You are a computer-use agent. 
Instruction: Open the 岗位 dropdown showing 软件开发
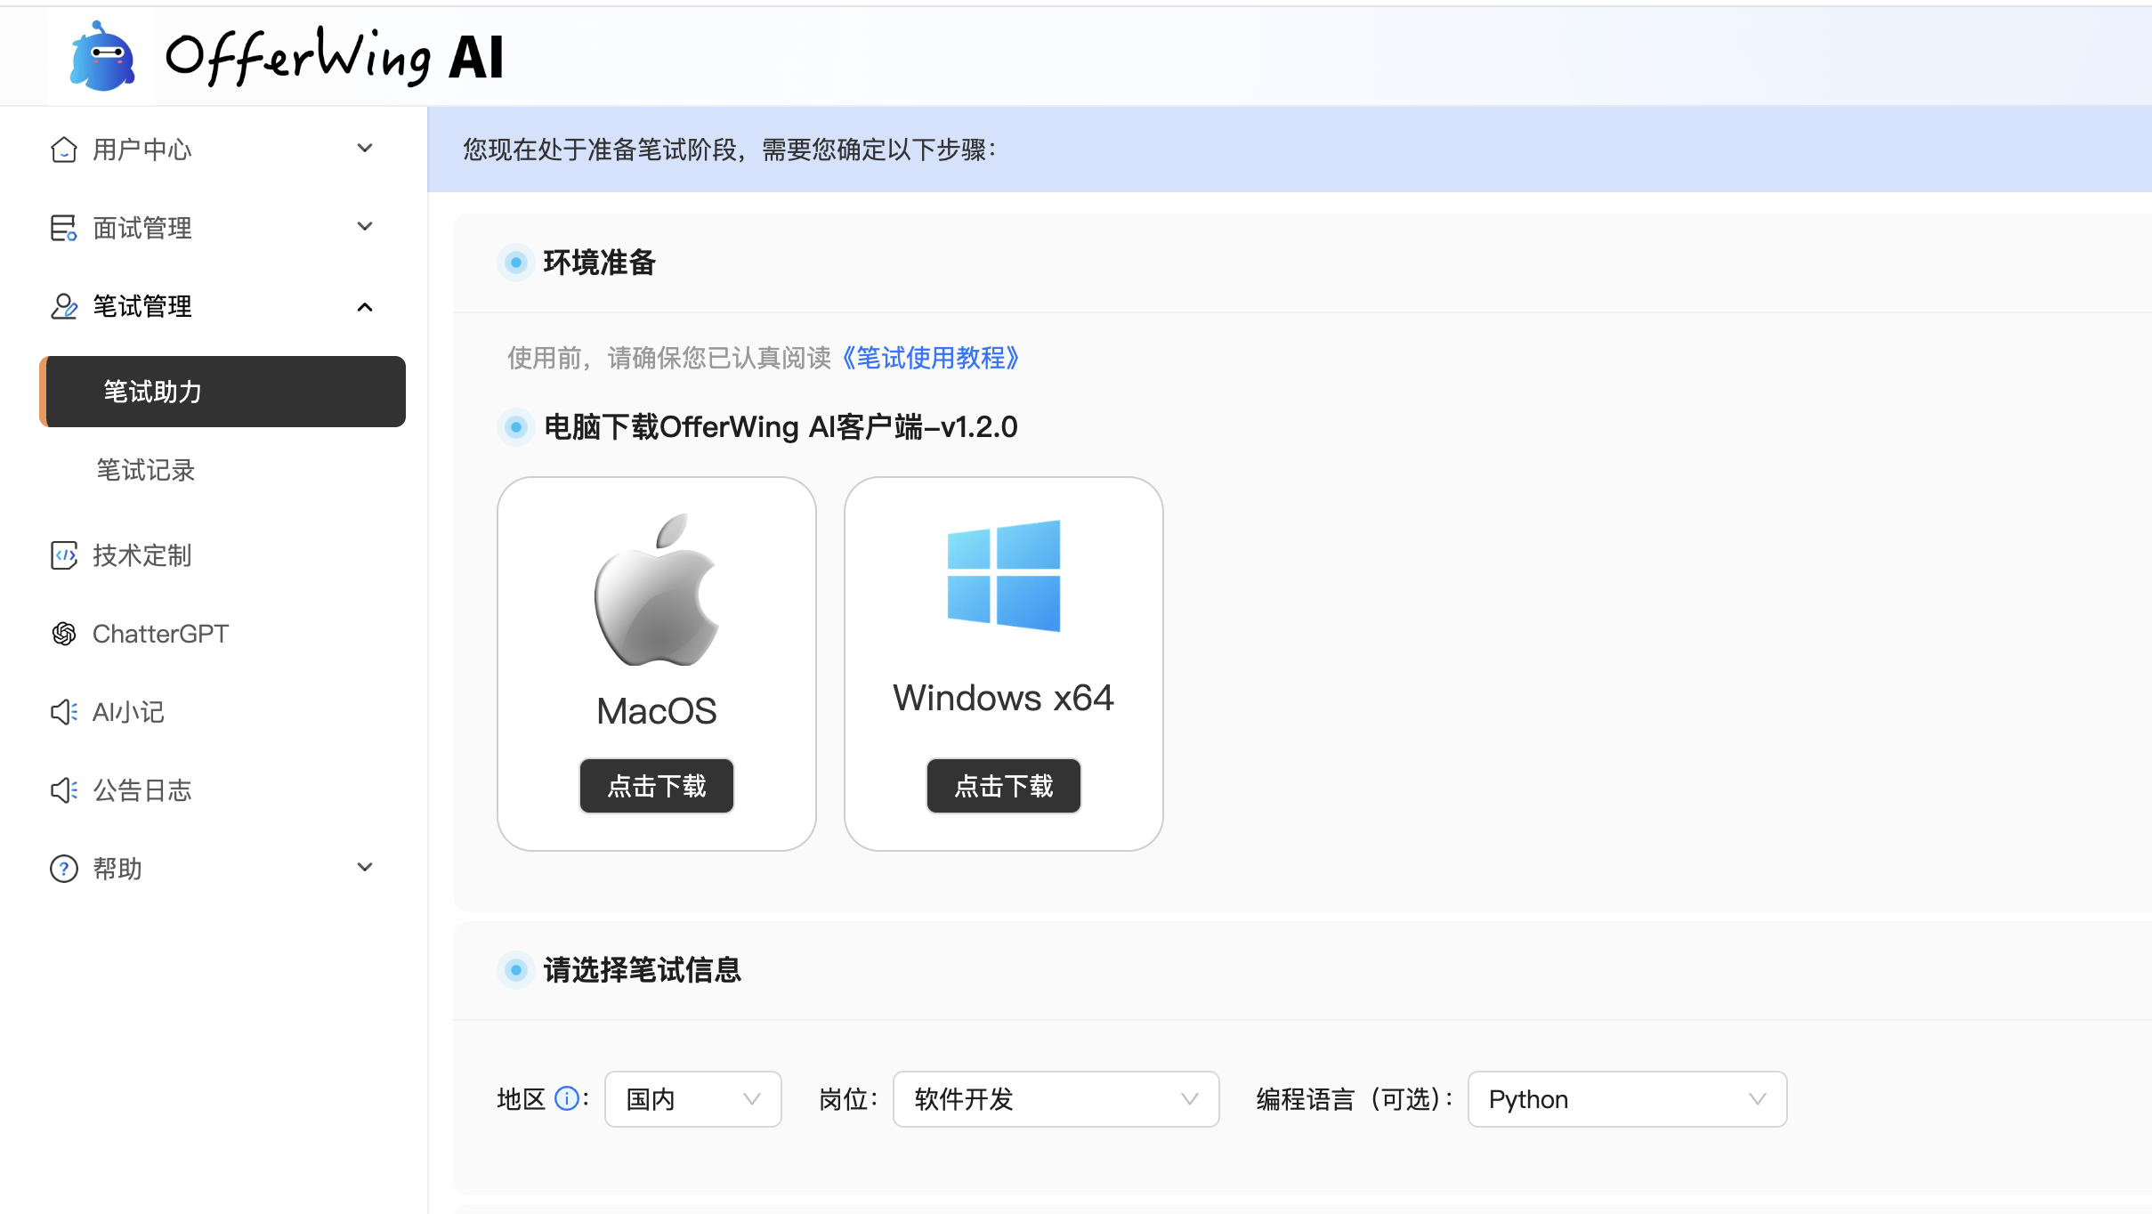pos(1055,1099)
